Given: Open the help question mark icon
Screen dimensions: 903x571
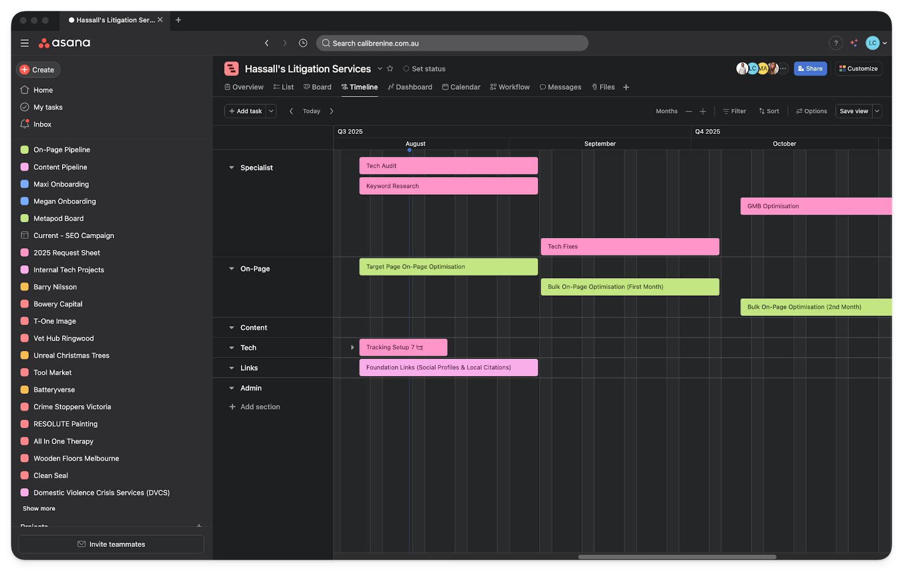Looking at the screenshot, I should click(836, 43).
